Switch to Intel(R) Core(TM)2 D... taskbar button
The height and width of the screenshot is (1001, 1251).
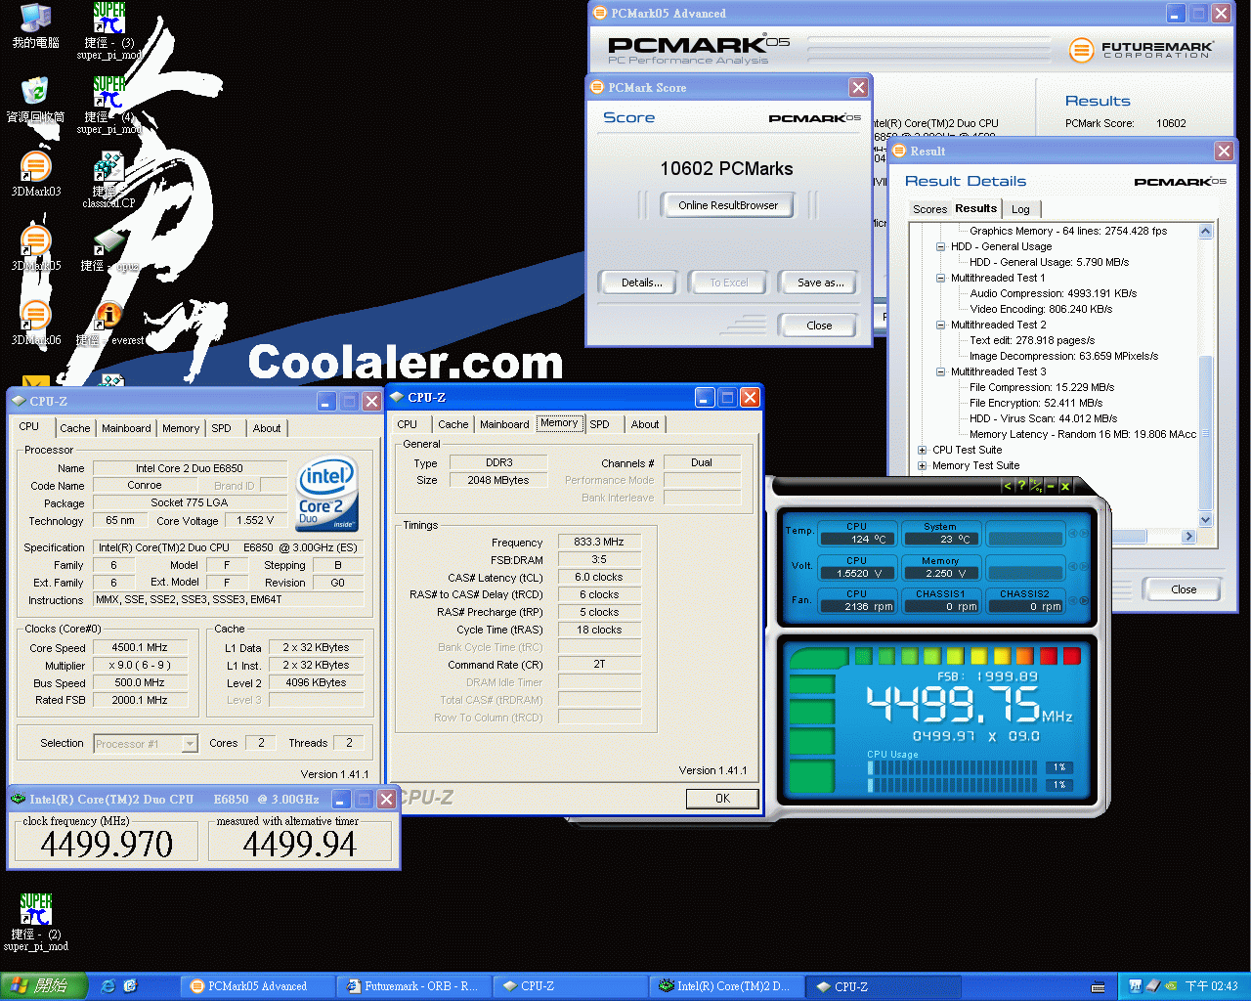coord(726,986)
